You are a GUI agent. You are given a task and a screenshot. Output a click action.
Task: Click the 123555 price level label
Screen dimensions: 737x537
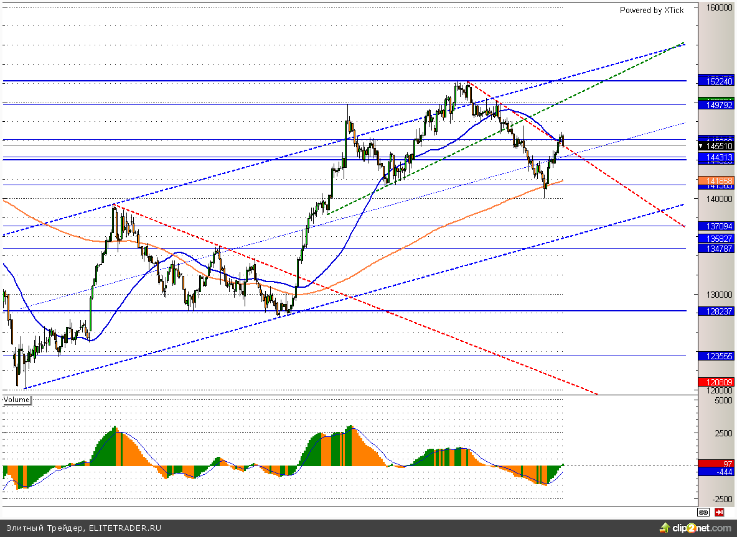718,356
